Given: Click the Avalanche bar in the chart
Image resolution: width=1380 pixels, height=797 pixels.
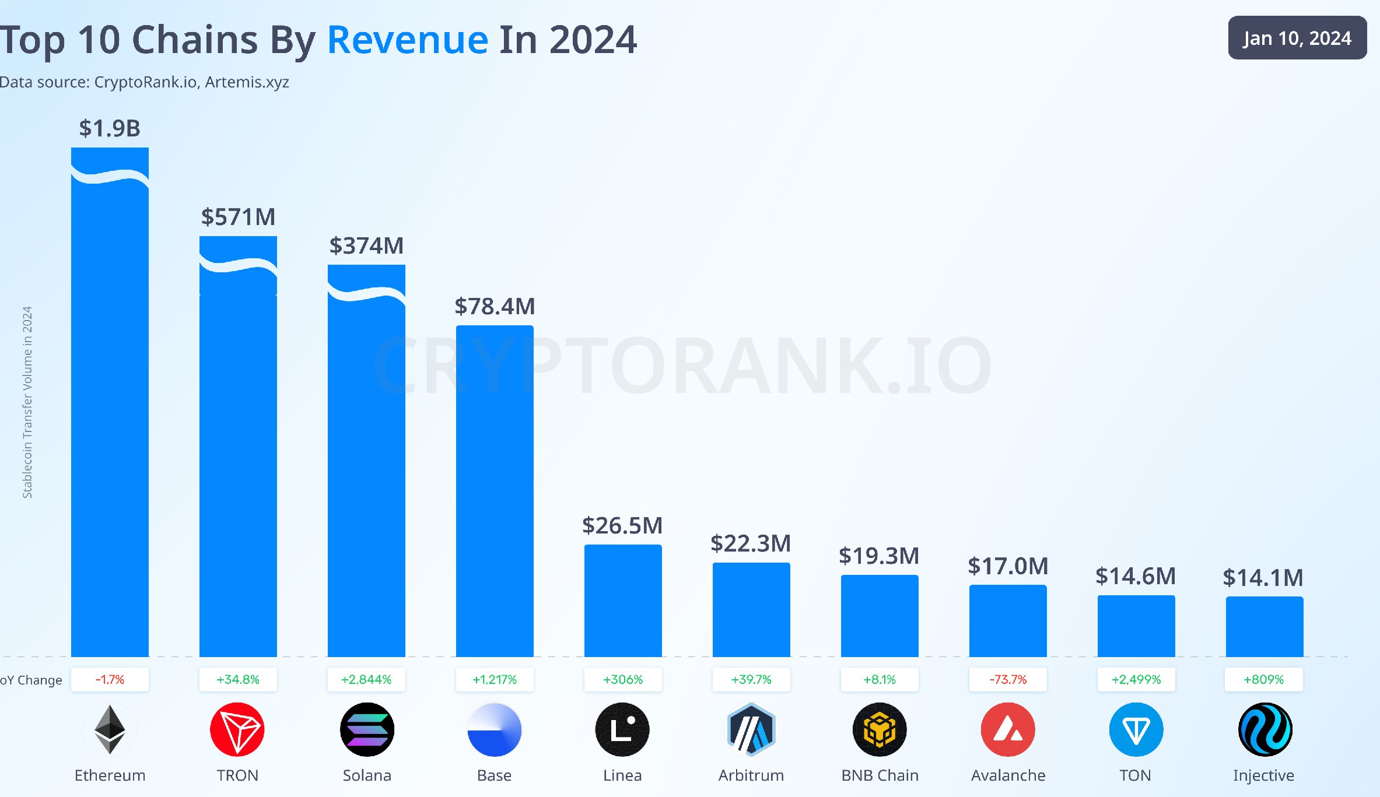Looking at the screenshot, I should click(1008, 621).
